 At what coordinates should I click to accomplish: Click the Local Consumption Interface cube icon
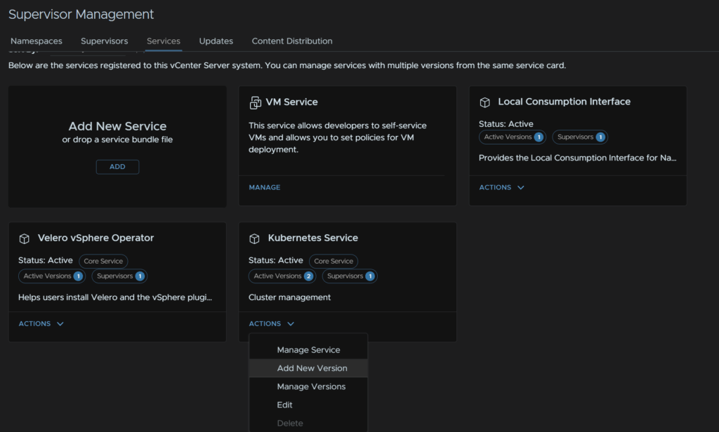[484, 102]
